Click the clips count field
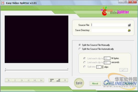Image resolution: width=138 pixels, height=92 pixels. [99, 67]
